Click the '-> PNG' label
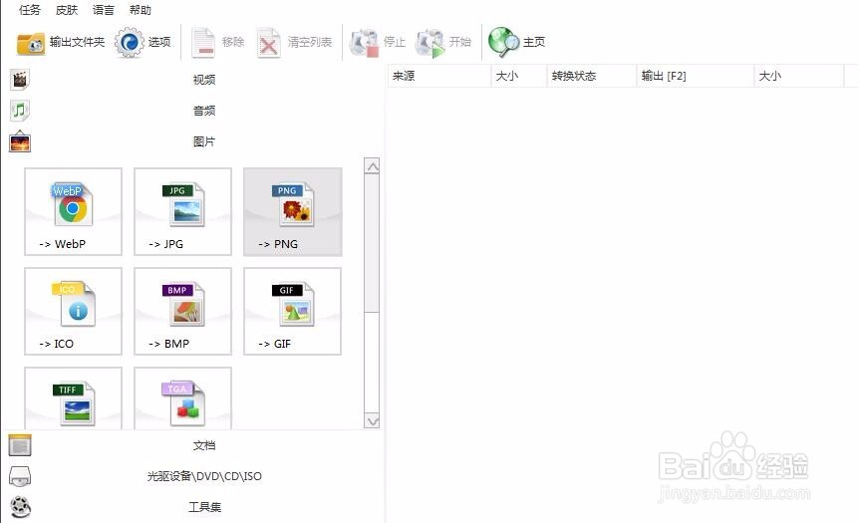This screenshot has width=859, height=523. [x=278, y=244]
